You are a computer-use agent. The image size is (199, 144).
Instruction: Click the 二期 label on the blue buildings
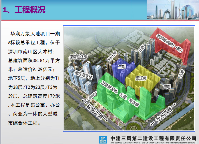[x=122, y=66]
